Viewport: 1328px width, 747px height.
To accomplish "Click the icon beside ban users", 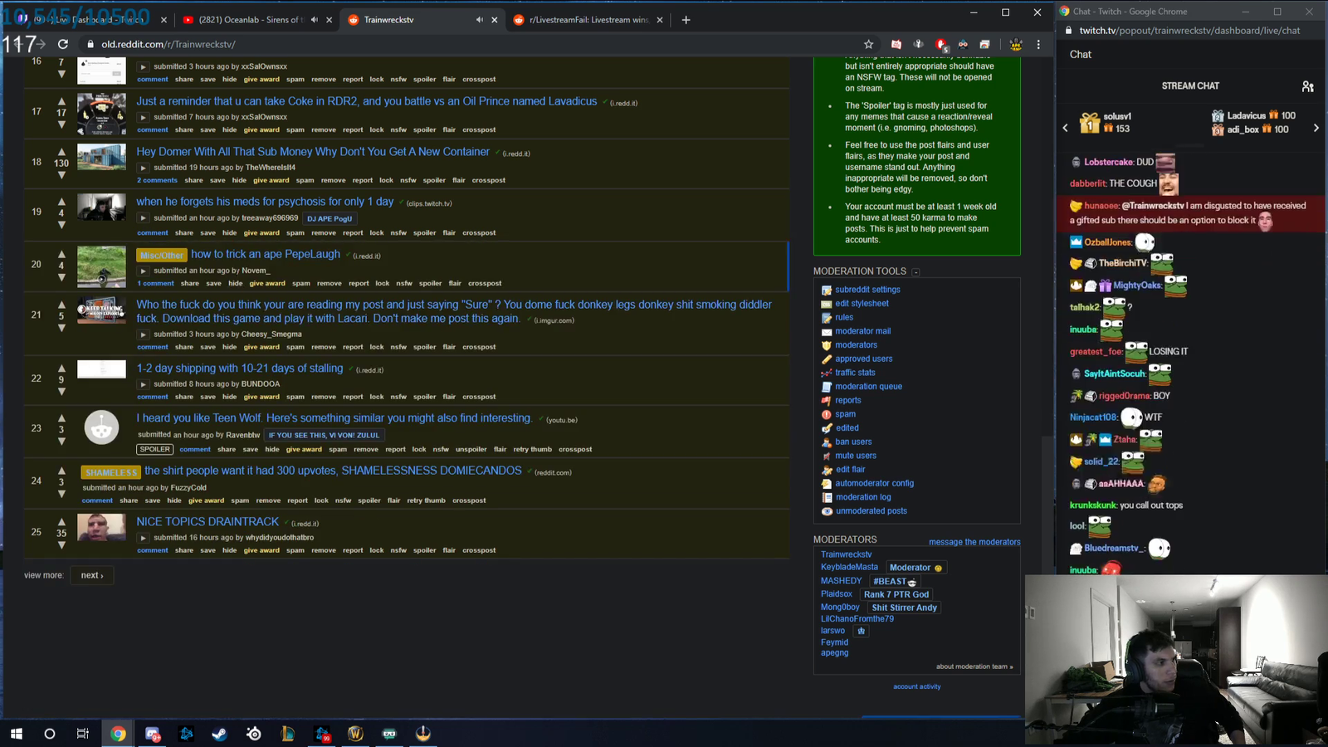I will [x=826, y=442].
